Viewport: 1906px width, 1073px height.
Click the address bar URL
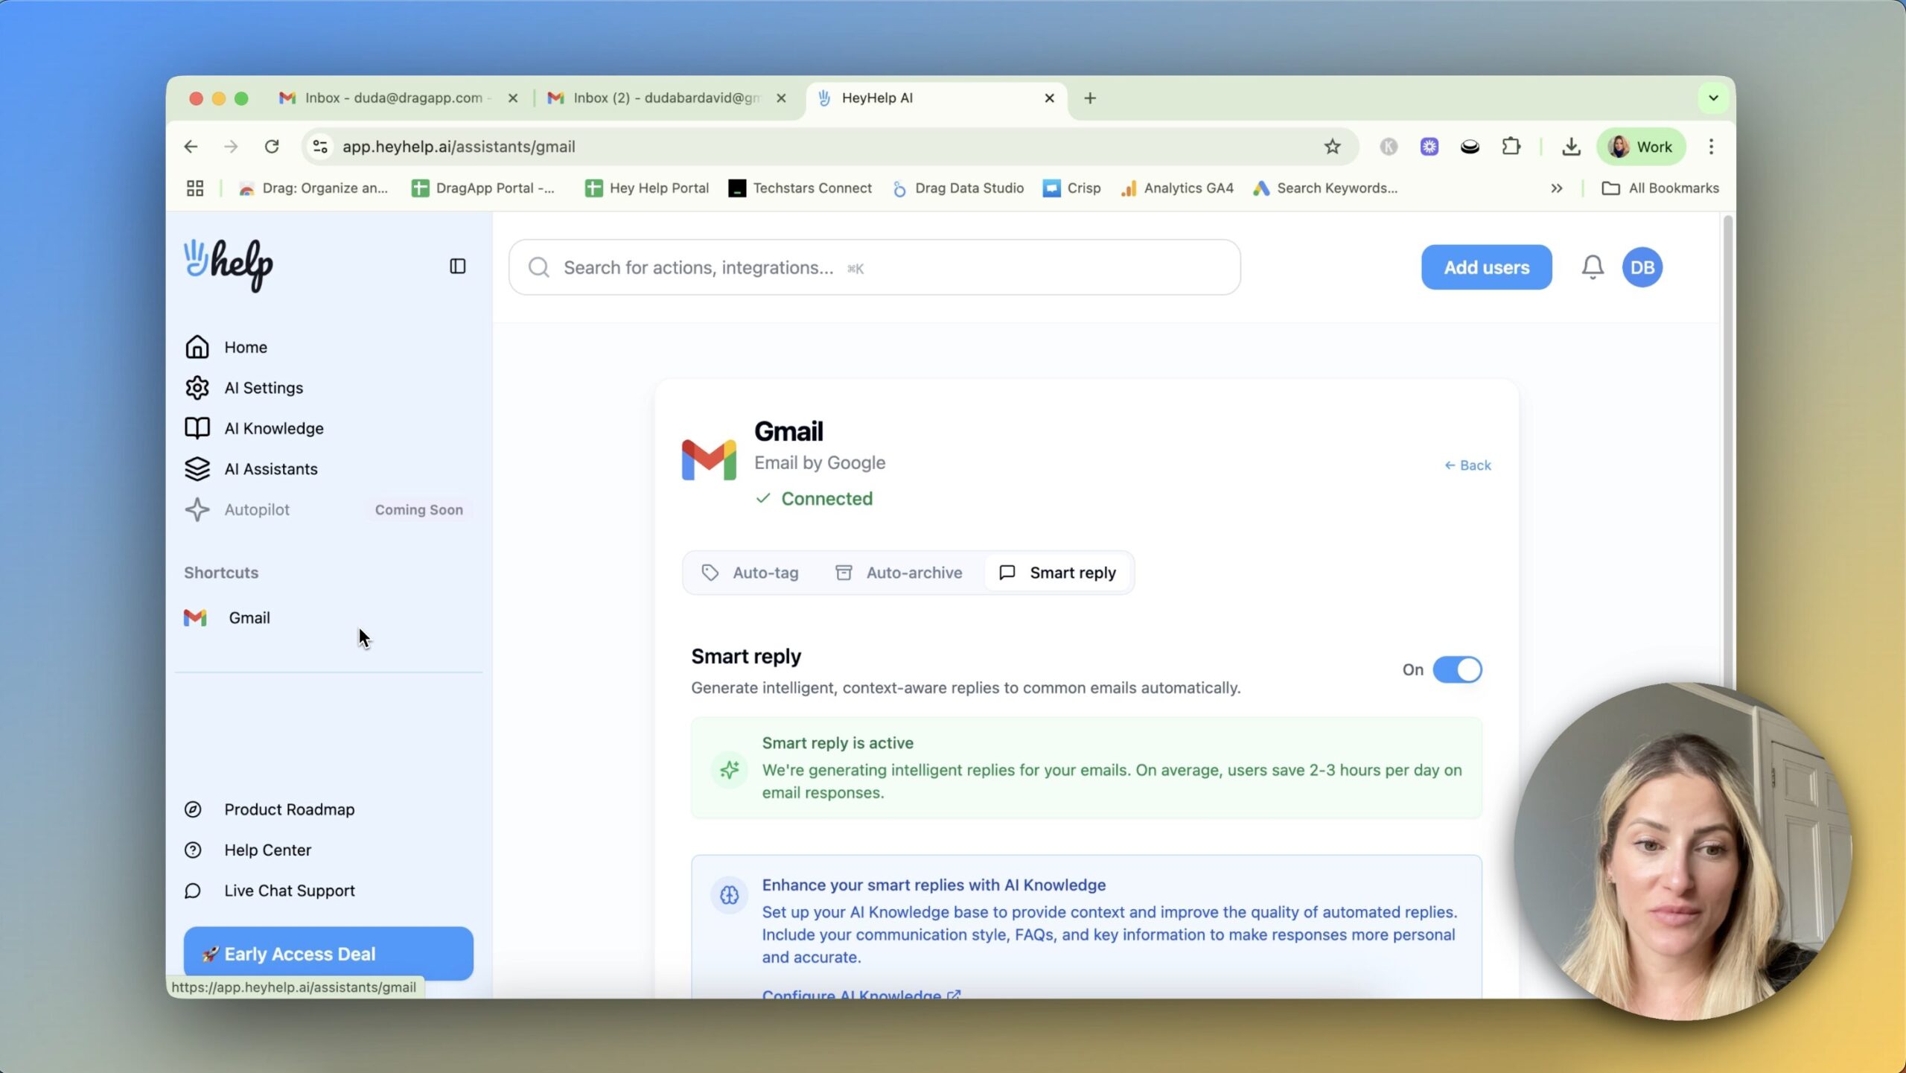pos(459,147)
